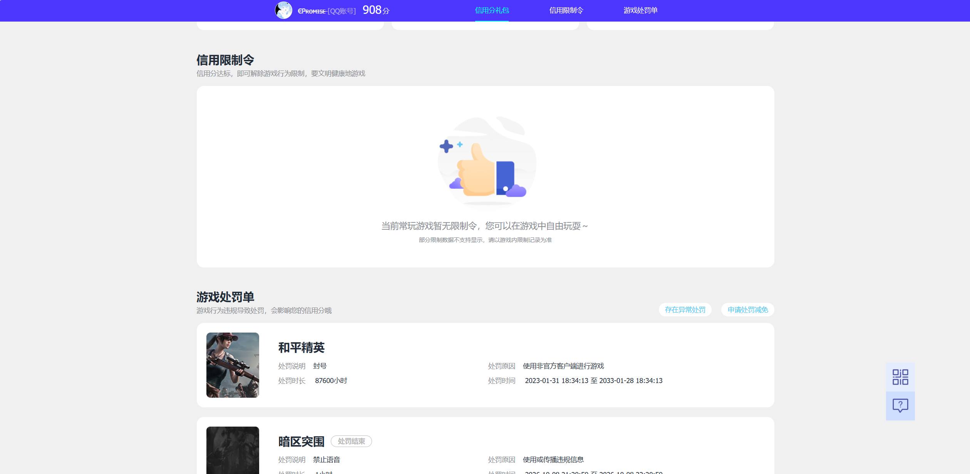Click the 处罚结束 status badge
The width and height of the screenshot is (970, 474).
click(x=351, y=441)
